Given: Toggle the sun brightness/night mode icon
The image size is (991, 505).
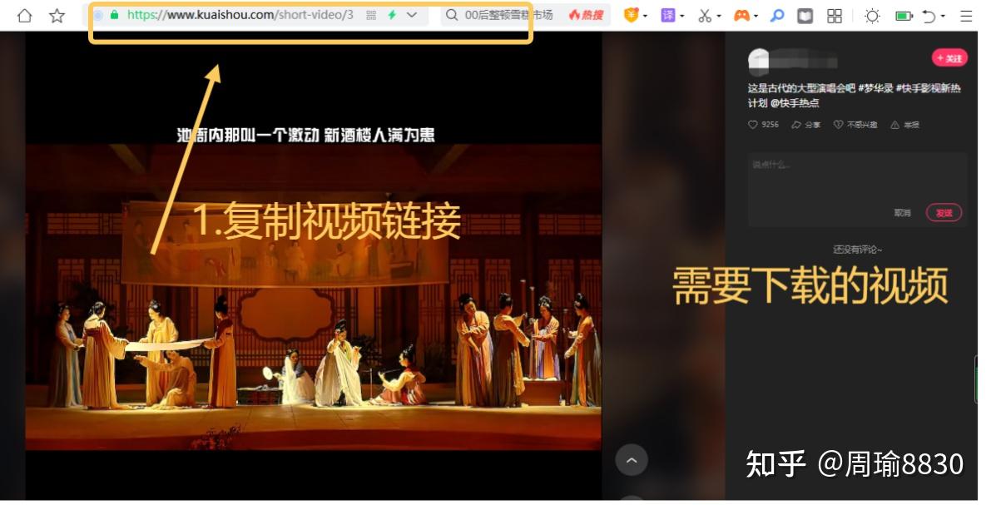Looking at the screenshot, I should click(871, 16).
